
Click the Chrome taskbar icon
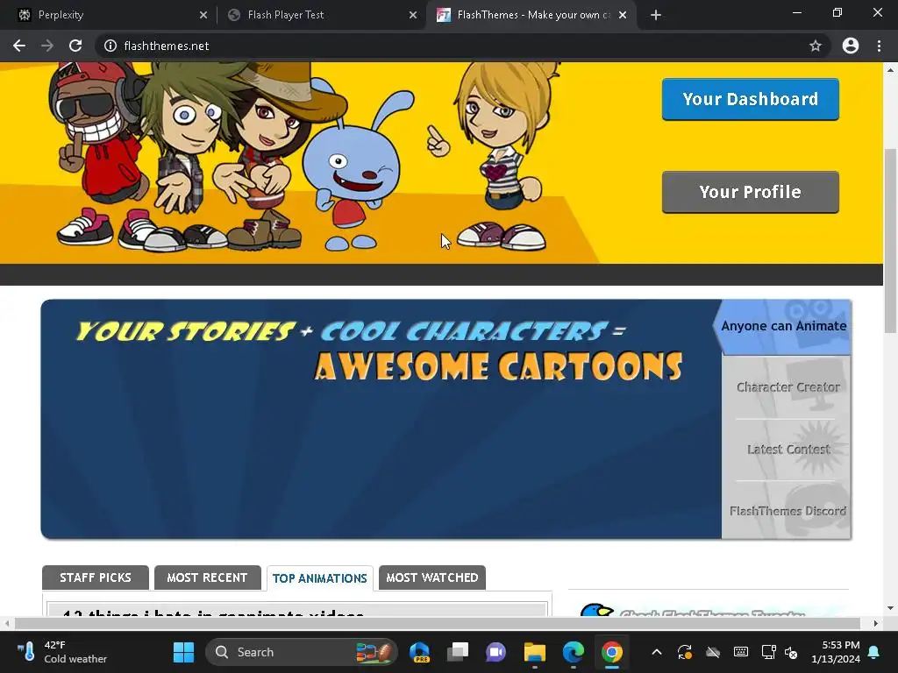611,652
